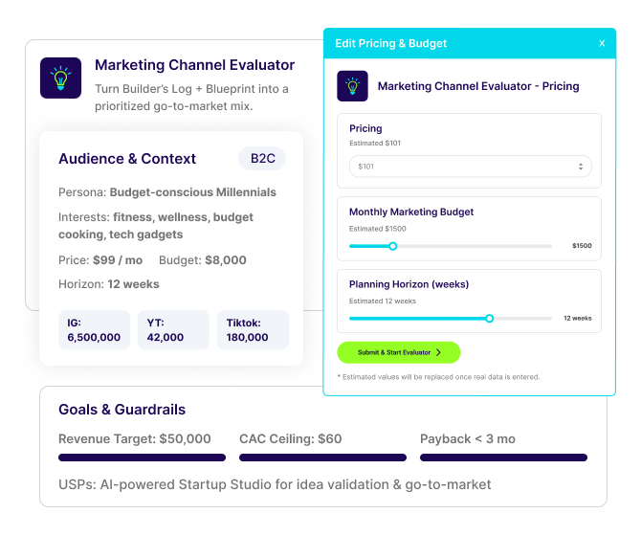
Task: Click into the $101 Pricing input field
Action: pos(459,167)
